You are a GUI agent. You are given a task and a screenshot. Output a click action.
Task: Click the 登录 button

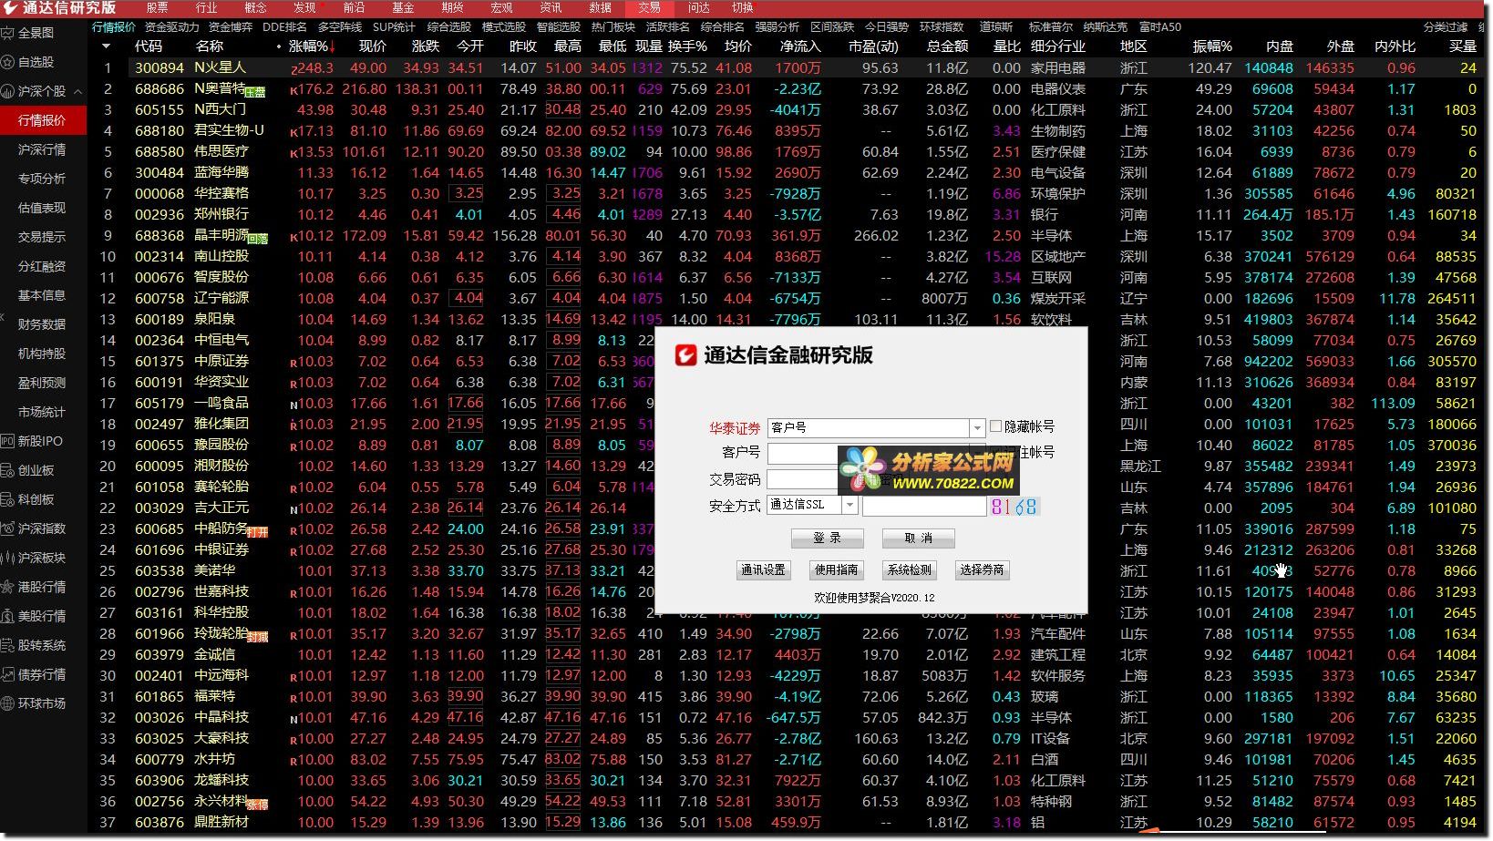click(827, 538)
